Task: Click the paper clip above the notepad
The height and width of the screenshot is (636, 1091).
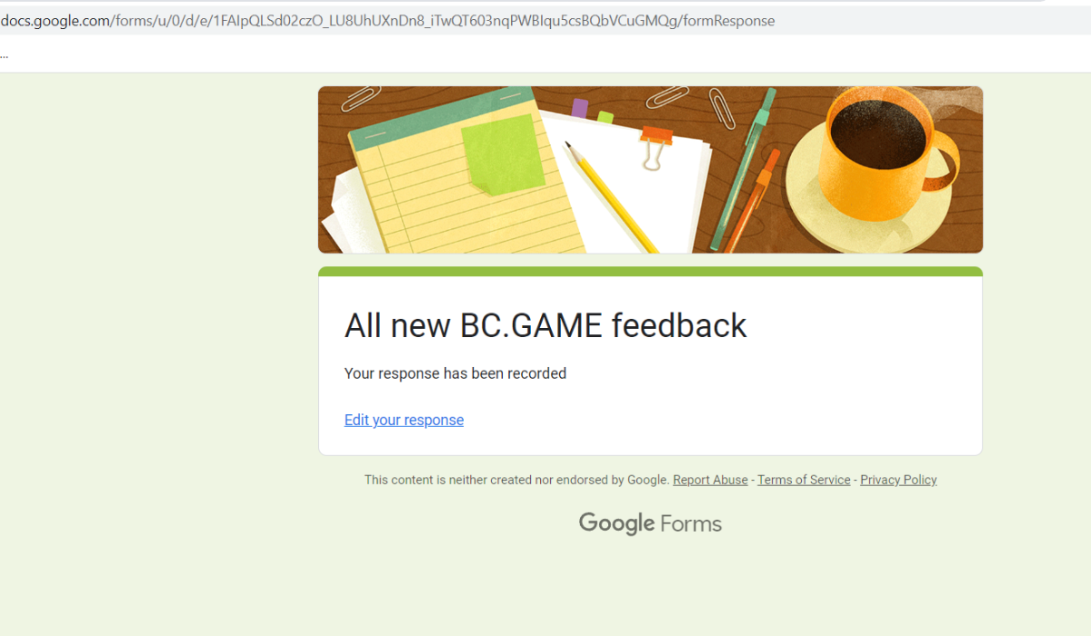Action: tap(362, 95)
